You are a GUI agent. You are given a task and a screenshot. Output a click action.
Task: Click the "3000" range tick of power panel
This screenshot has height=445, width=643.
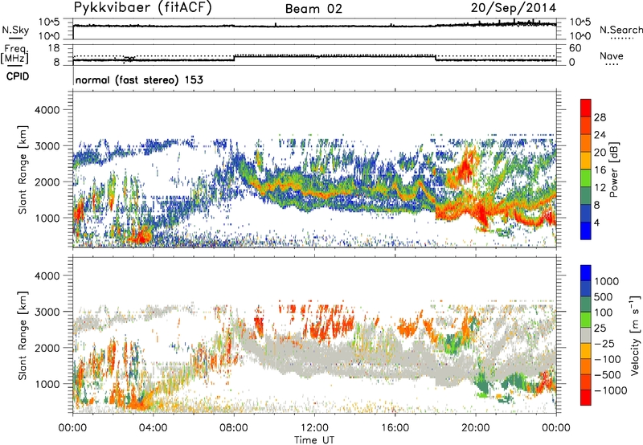pyautogui.click(x=47, y=146)
